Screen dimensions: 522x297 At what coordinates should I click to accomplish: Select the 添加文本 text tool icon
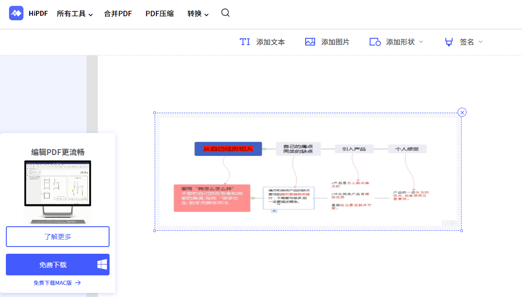pyautogui.click(x=245, y=41)
